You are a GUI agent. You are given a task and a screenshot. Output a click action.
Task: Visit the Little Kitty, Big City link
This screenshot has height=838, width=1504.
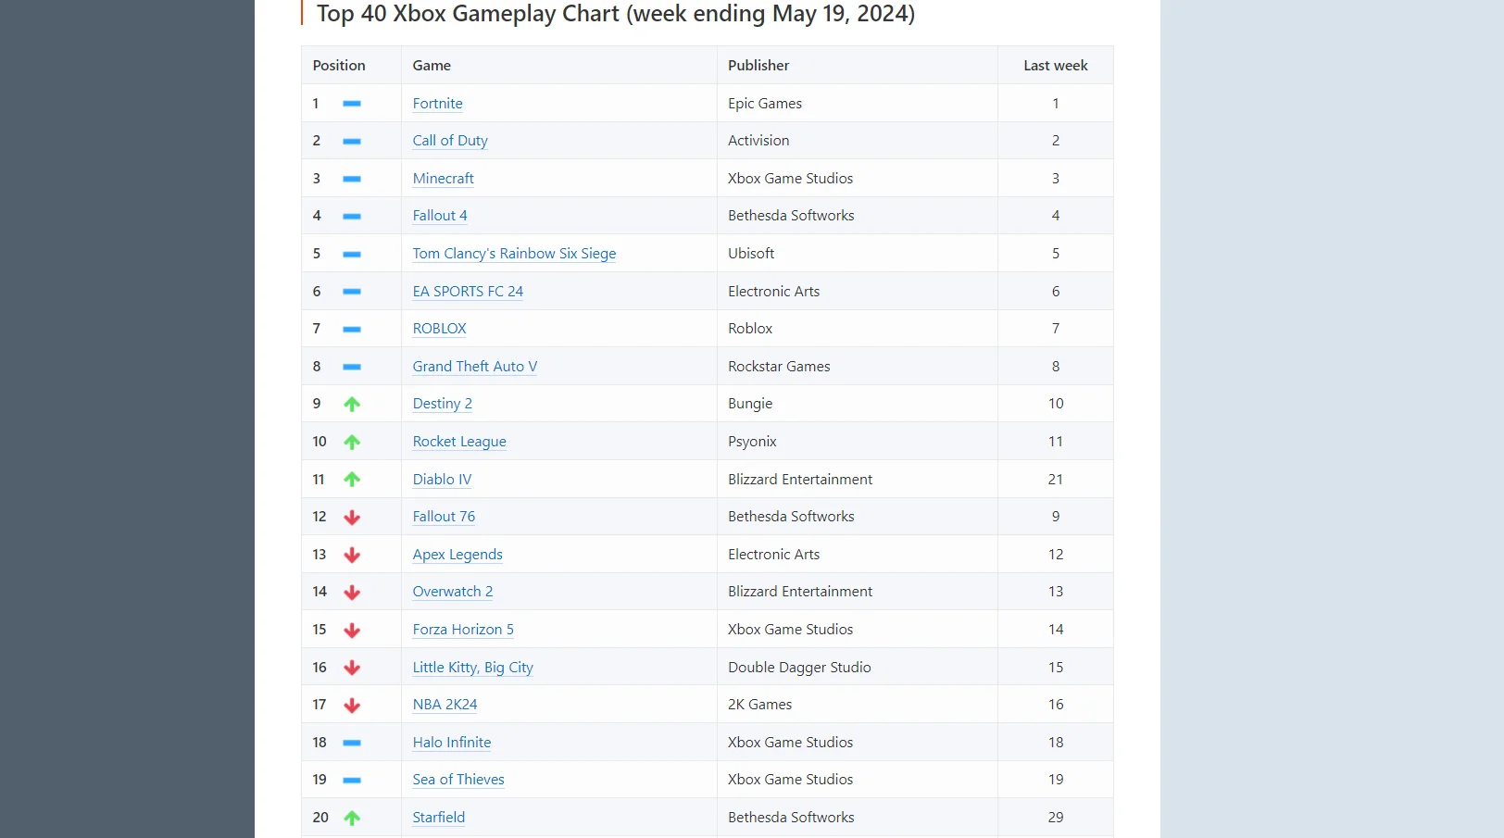tap(472, 668)
